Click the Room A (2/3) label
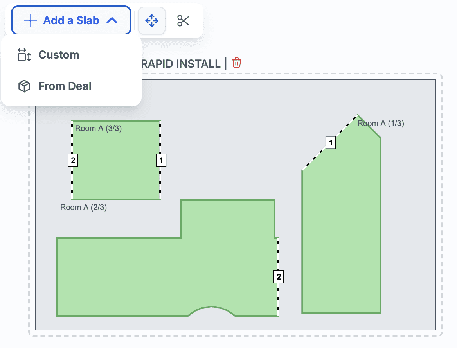The width and height of the screenshot is (457, 348). click(83, 208)
